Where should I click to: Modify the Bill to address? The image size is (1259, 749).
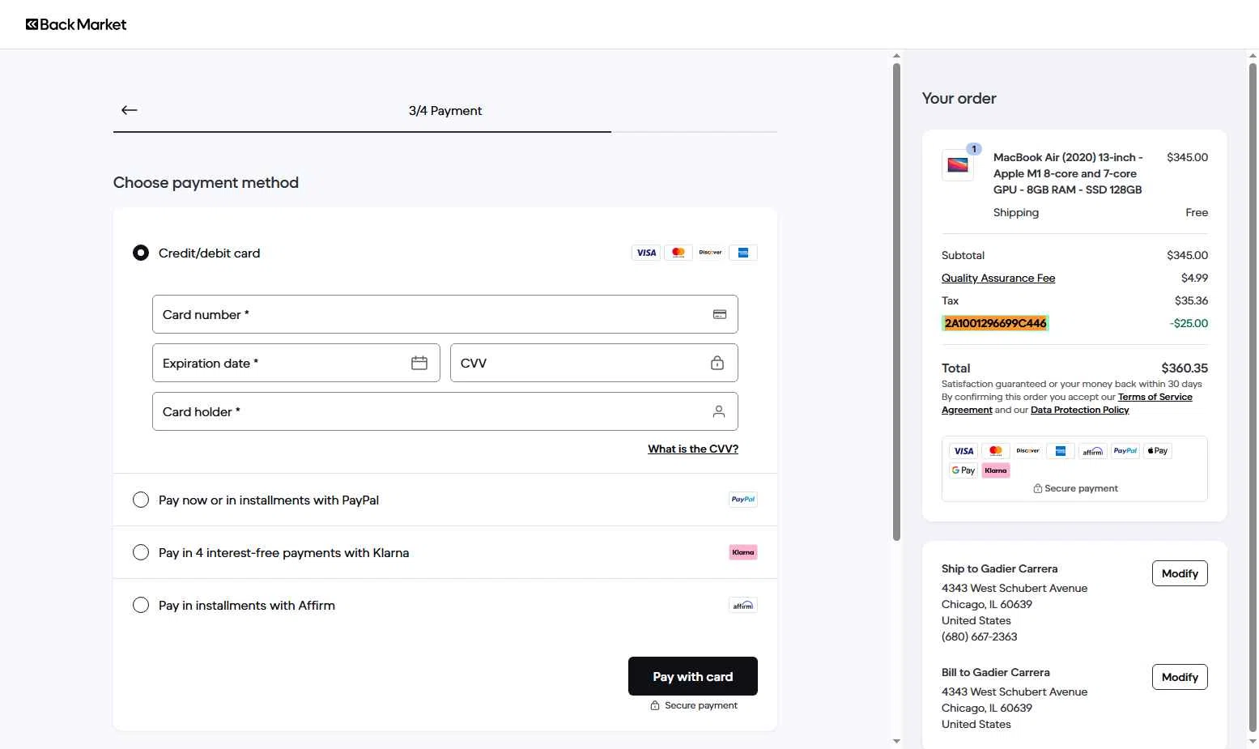tap(1180, 677)
